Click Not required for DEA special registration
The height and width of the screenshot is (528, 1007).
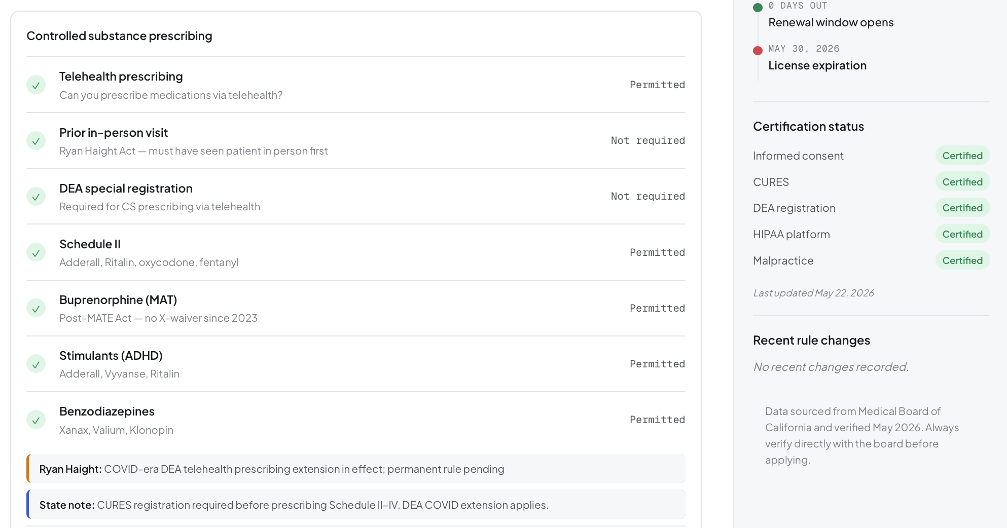coord(648,196)
